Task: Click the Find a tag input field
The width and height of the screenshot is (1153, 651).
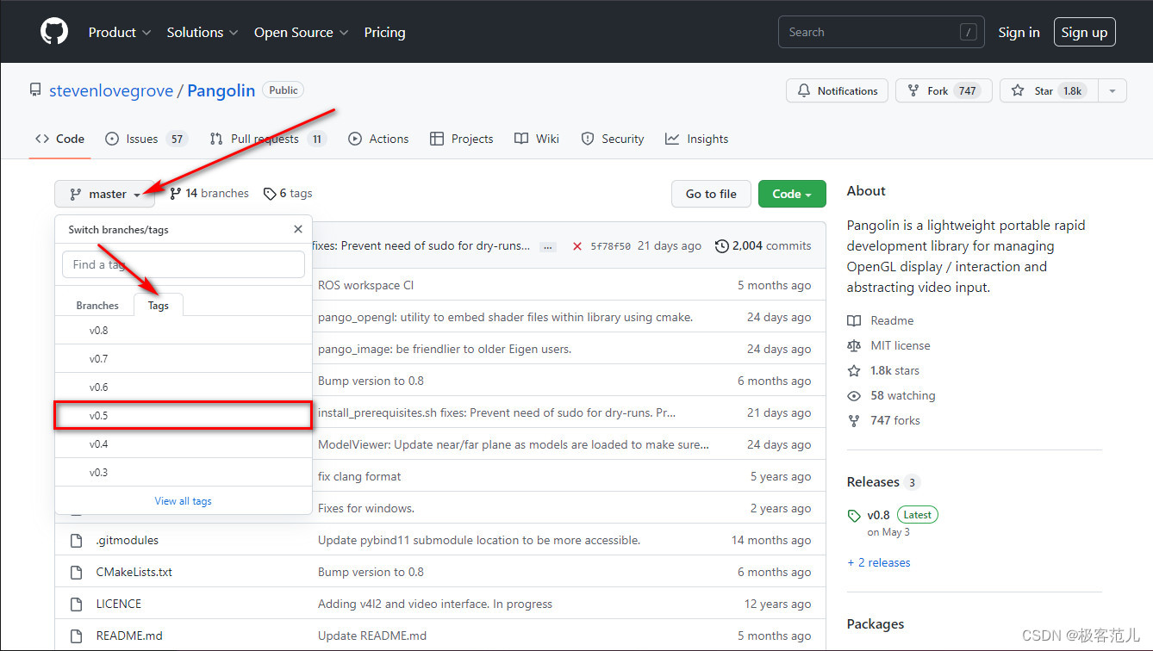Action: (184, 264)
